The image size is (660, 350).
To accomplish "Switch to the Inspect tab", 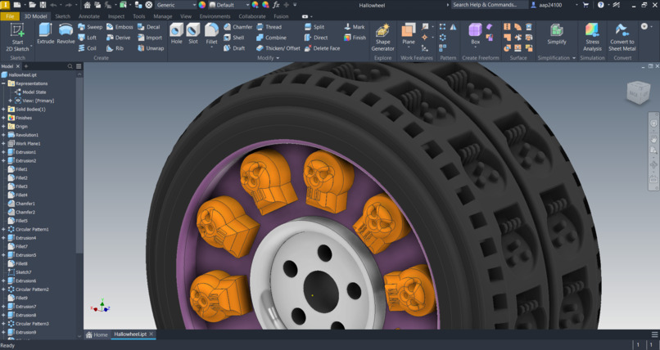I will pyautogui.click(x=116, y=16).
